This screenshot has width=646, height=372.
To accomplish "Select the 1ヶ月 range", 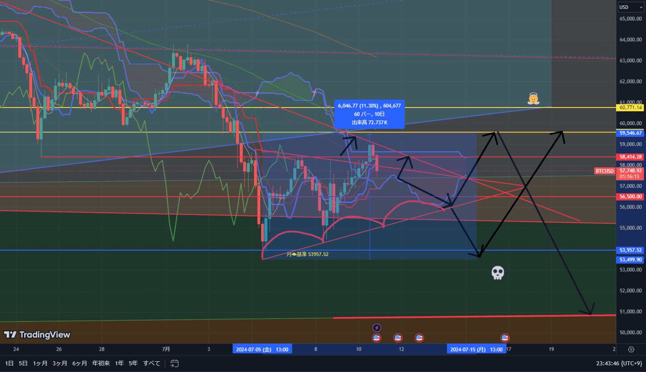I will pyautogui.click(x=40, y=363).
